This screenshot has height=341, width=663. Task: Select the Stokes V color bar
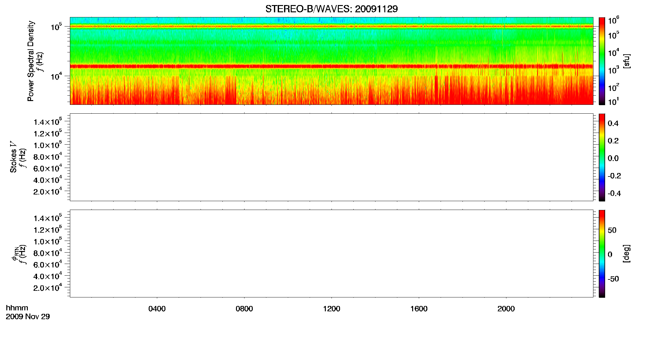(x=602, y=157)
